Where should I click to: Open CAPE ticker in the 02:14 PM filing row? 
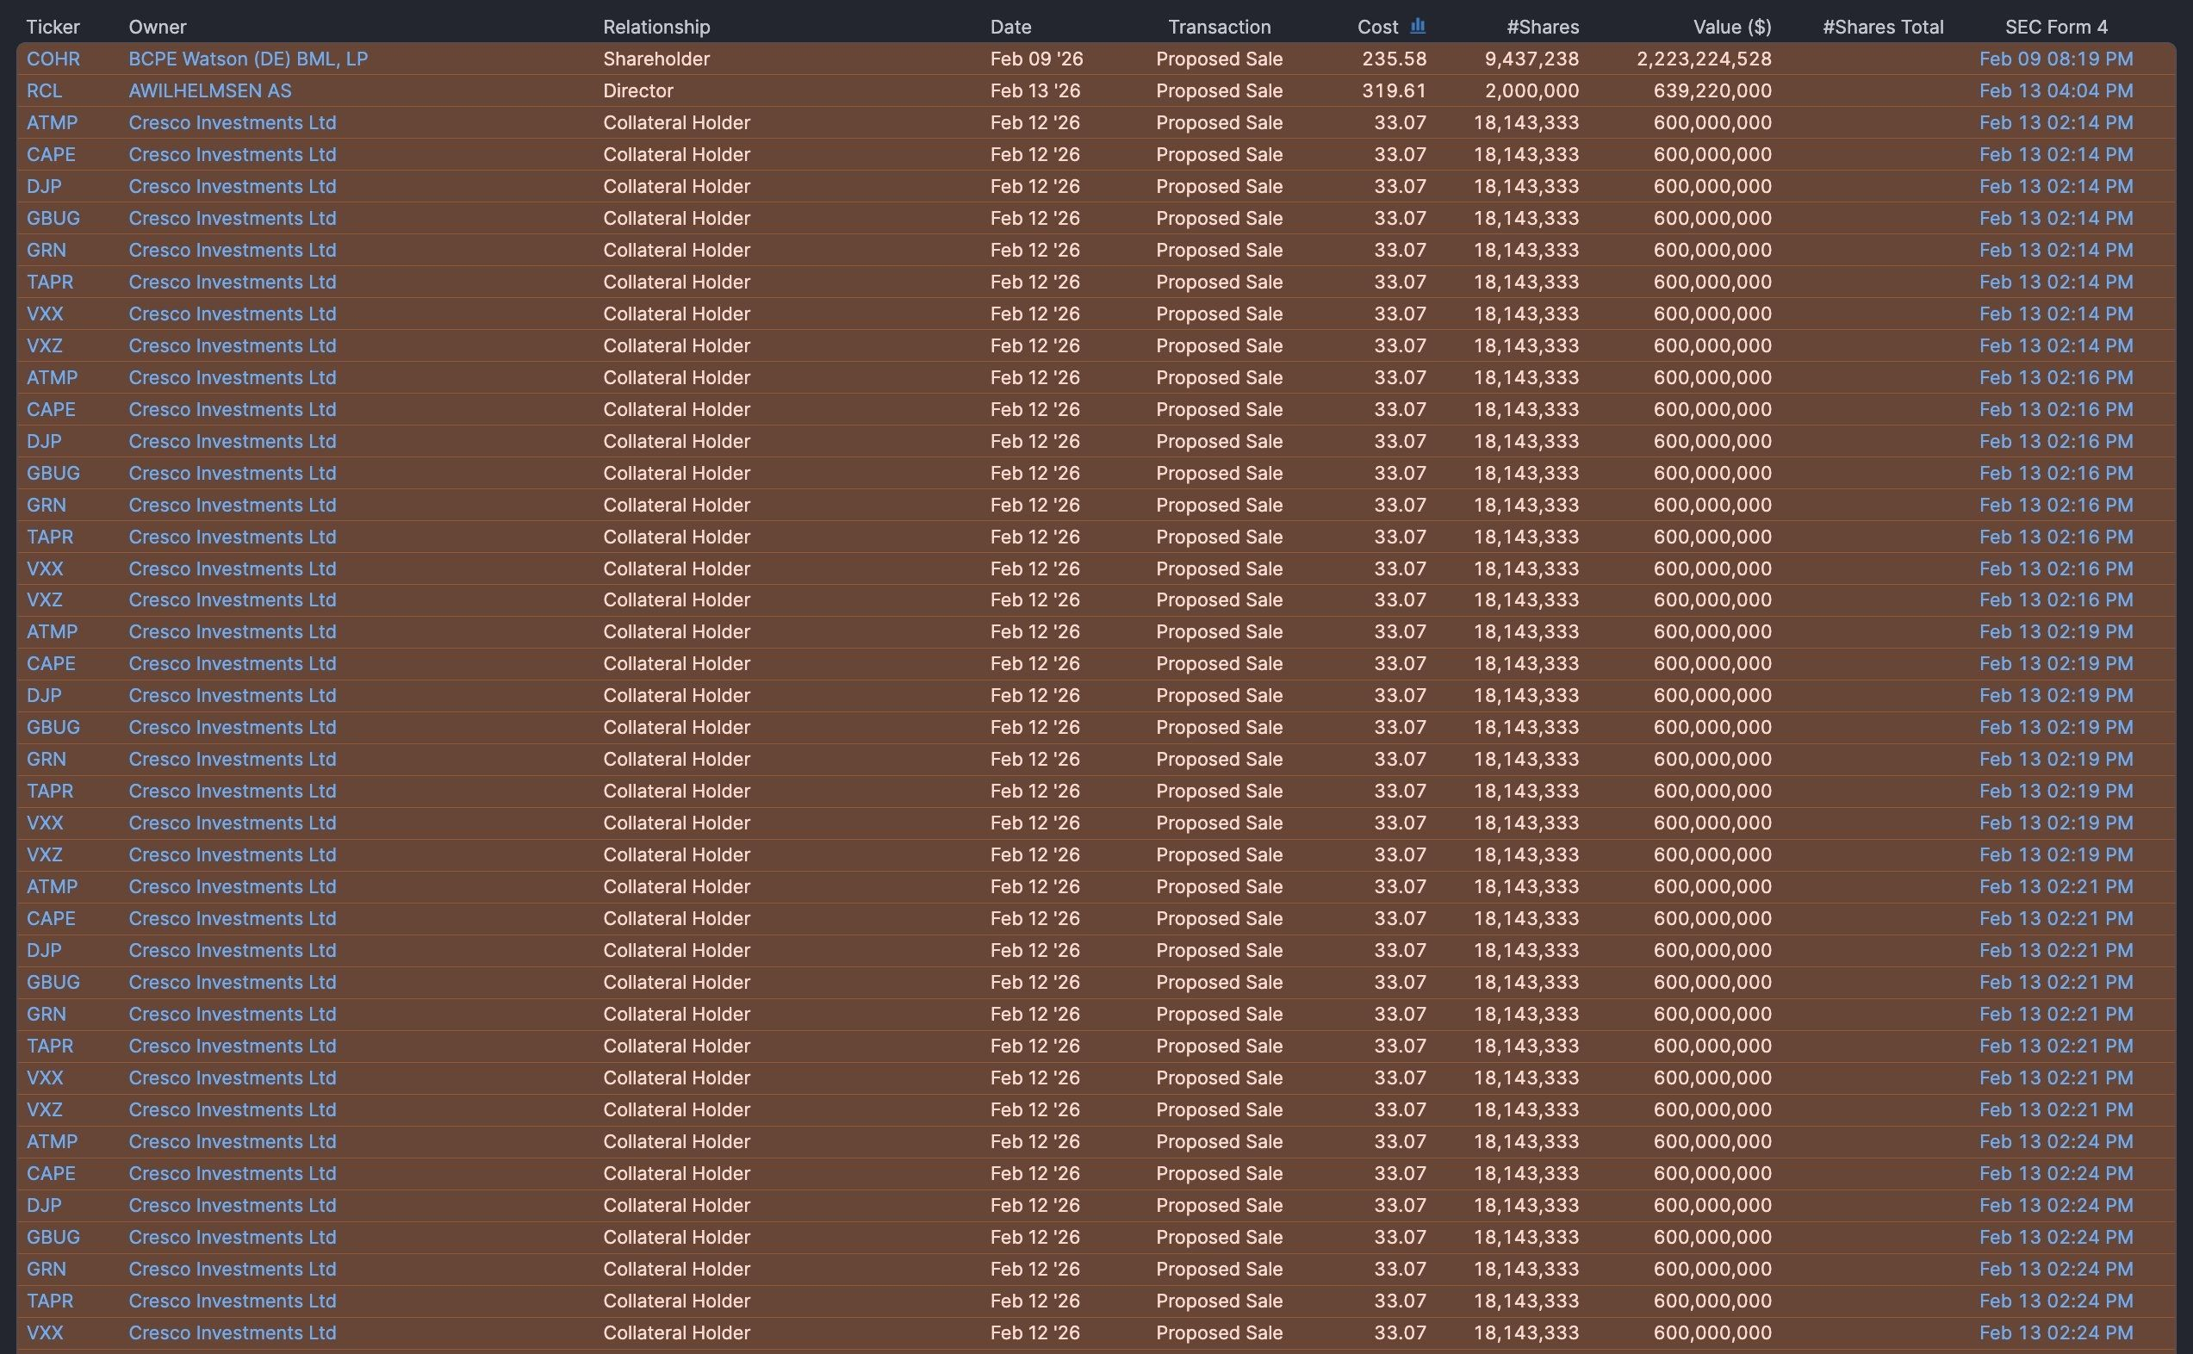tap(51, 154)
